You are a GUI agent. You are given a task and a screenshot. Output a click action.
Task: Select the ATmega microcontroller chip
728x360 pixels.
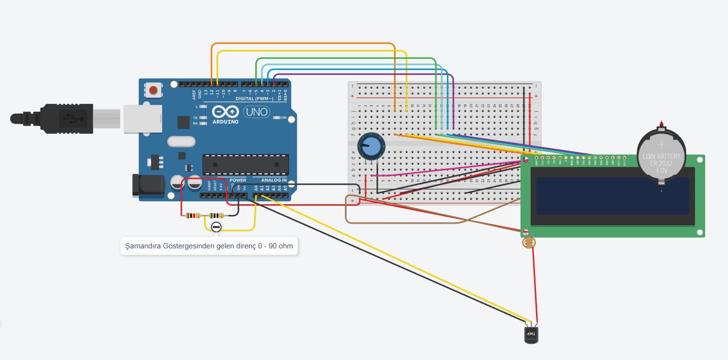coord(245,164)
